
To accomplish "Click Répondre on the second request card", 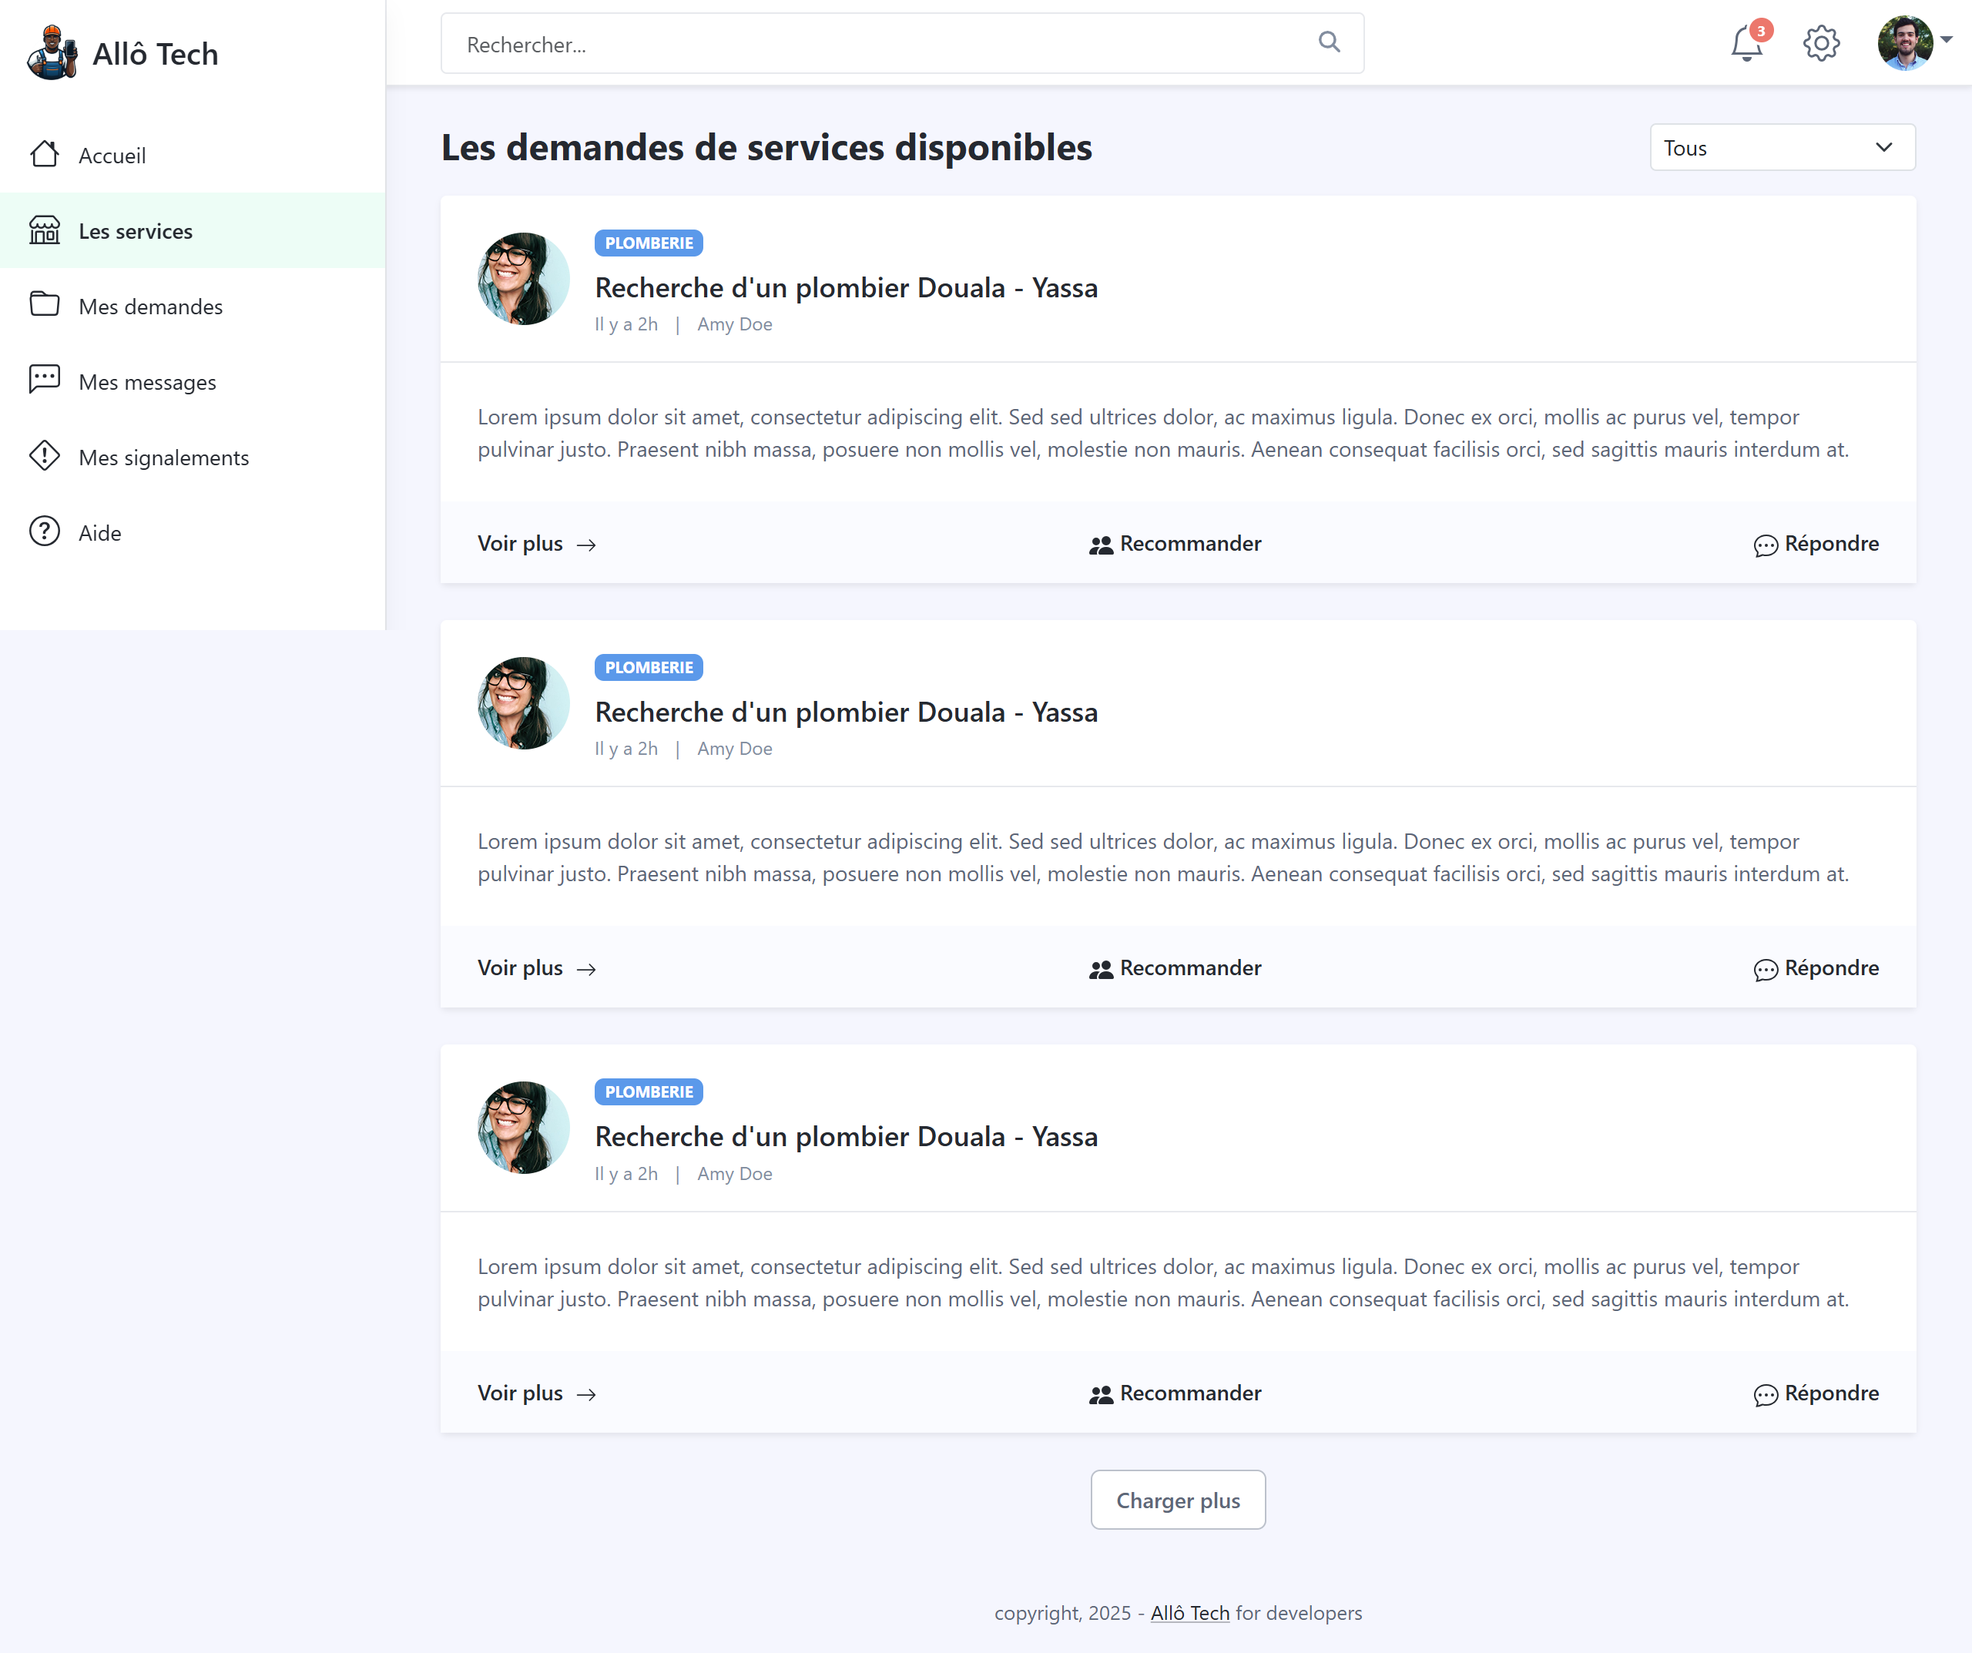I will 1816,968.
